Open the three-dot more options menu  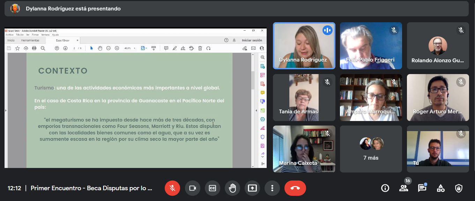click(x=272, y=188)
